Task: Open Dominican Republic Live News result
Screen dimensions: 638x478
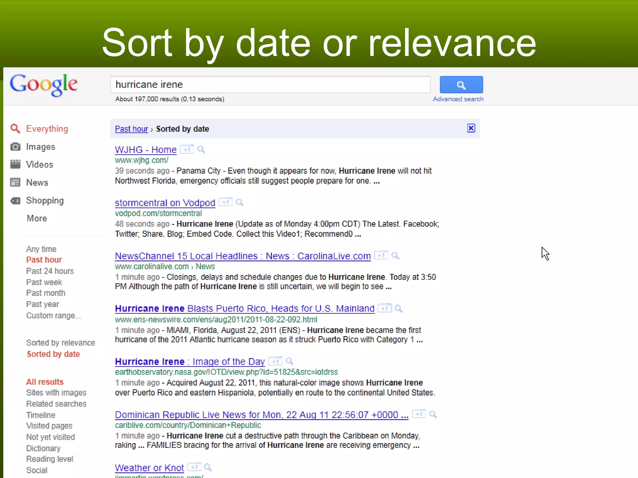Action: [262, 415]
